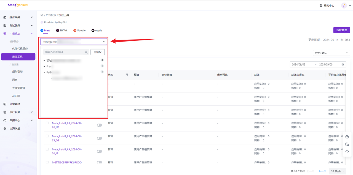Viewport: 353px width, 175px height.
Task: Check the Meta_Install_AA_2024-08-26_US row checkbox
Action: click(47, 123)
